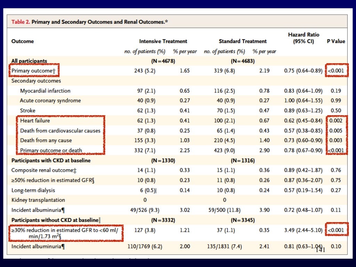Click the value '70 (1.5)' in Stroke row
This screenshot has height=267, width=356.
[226, 111]
